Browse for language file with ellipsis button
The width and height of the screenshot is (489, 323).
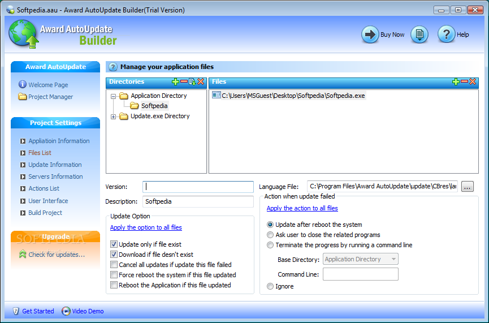[467, 186]
